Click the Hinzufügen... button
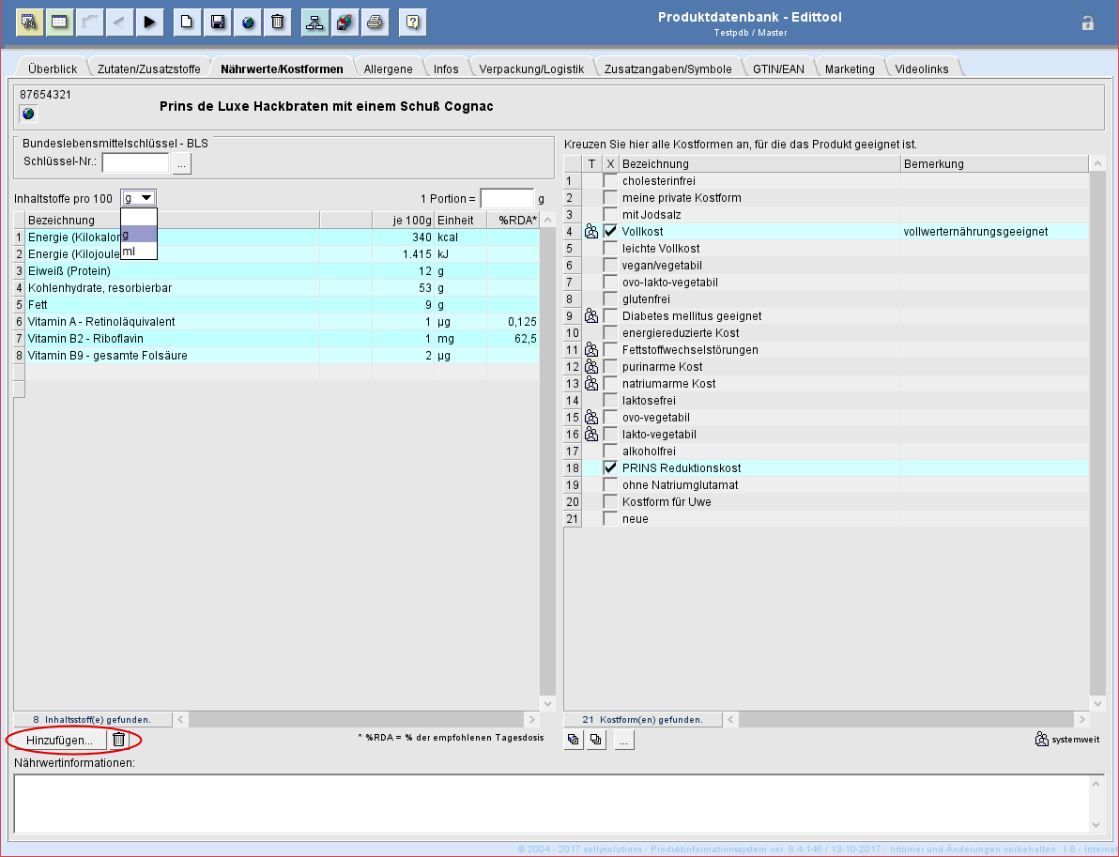 click(59, 740)
